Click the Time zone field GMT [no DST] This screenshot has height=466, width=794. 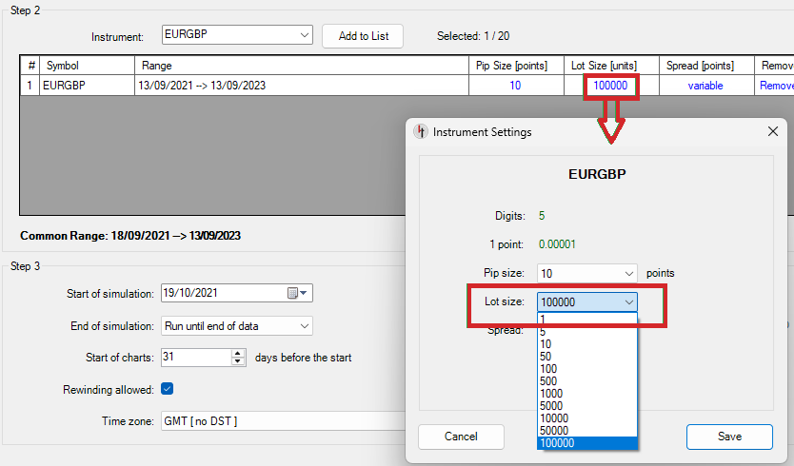pyautogui.click(x=276, y=420)
